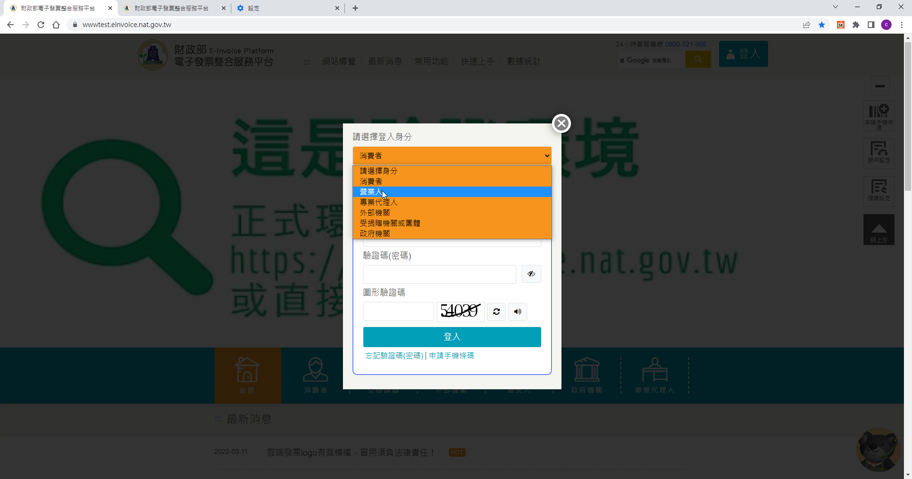
Task: Open a new browser tab
Action: point(355,8)
